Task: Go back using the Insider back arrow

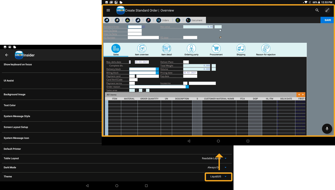Action: point(7,55)
